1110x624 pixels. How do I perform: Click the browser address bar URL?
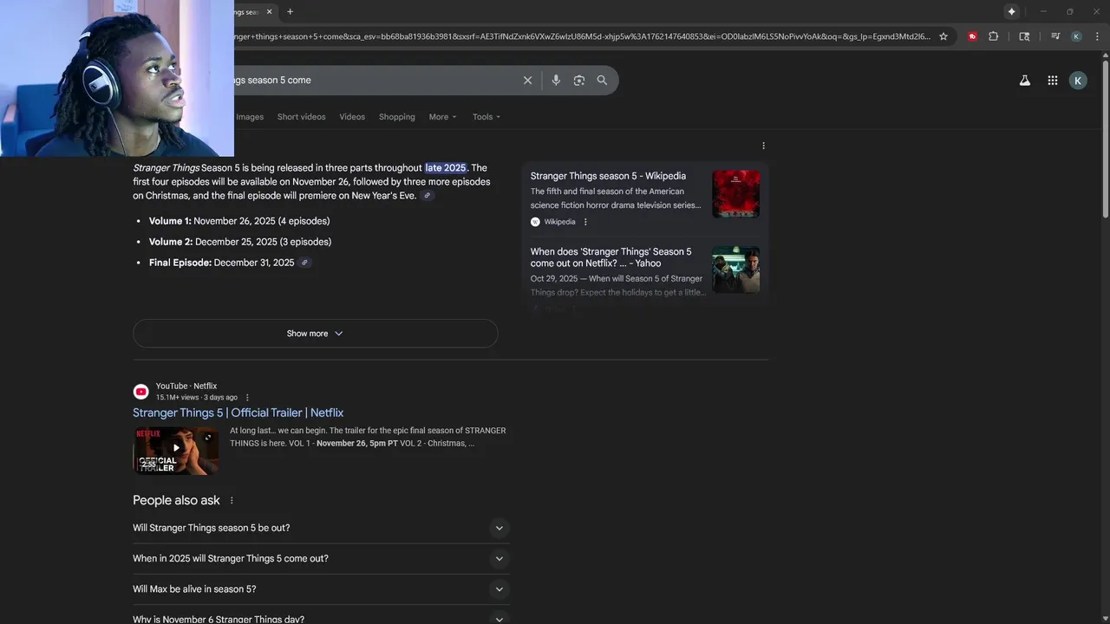581,36
